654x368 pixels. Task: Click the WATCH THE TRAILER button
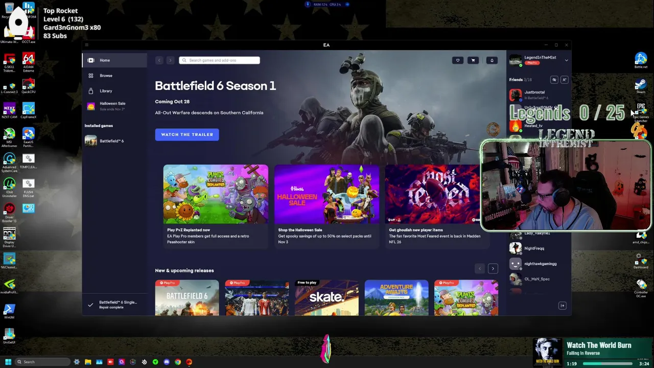click(187, 134)
